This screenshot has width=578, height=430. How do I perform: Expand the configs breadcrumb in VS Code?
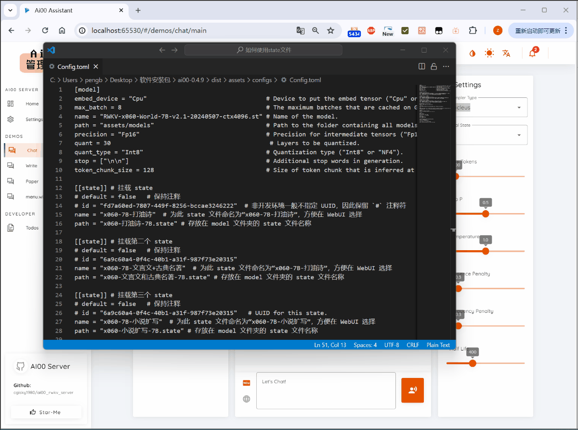click(x=262, y=80)
